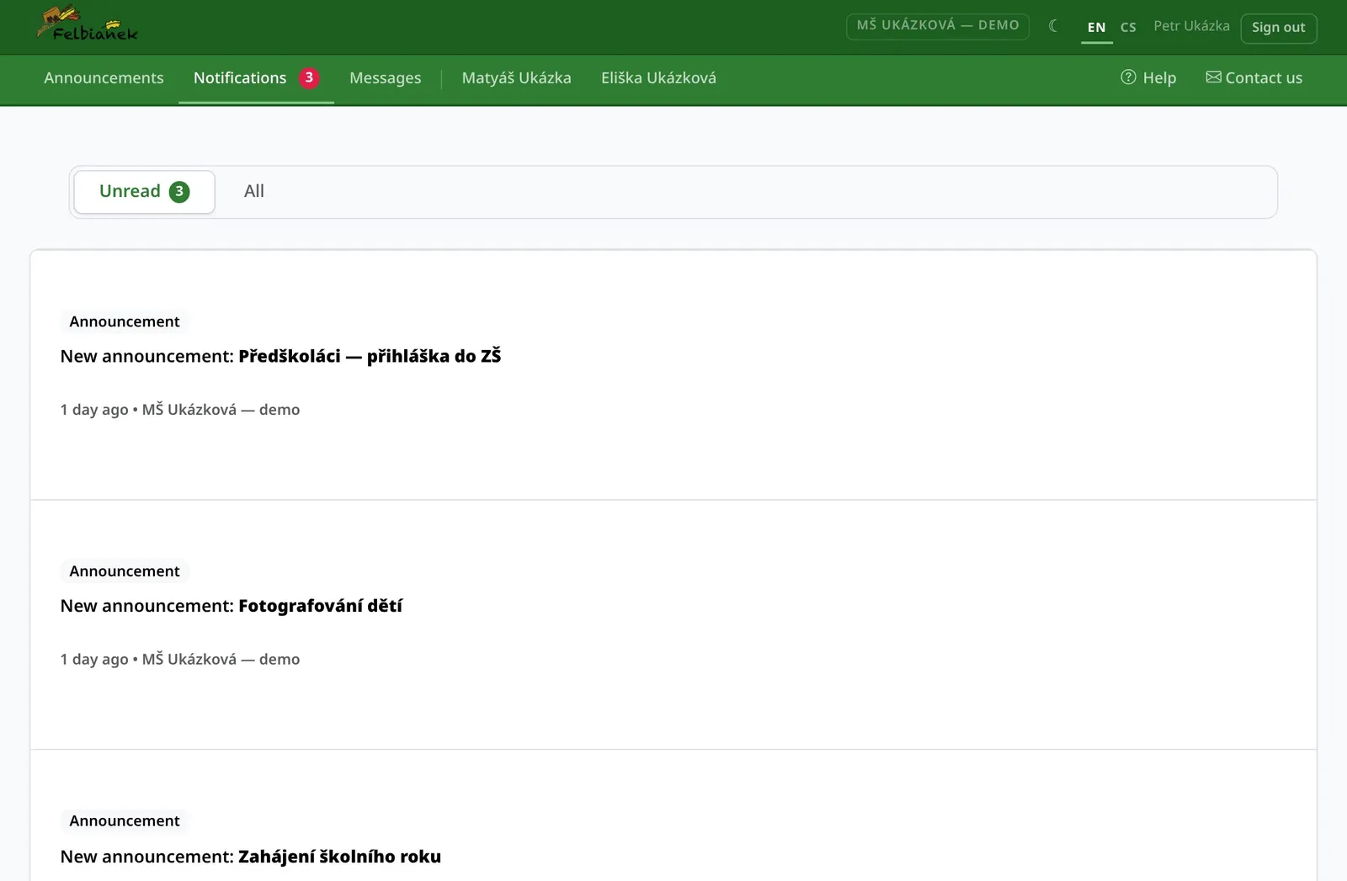Show Unread notifications filter
The width and height of the screenshot is (1347, 881).
tap(145, 192)
